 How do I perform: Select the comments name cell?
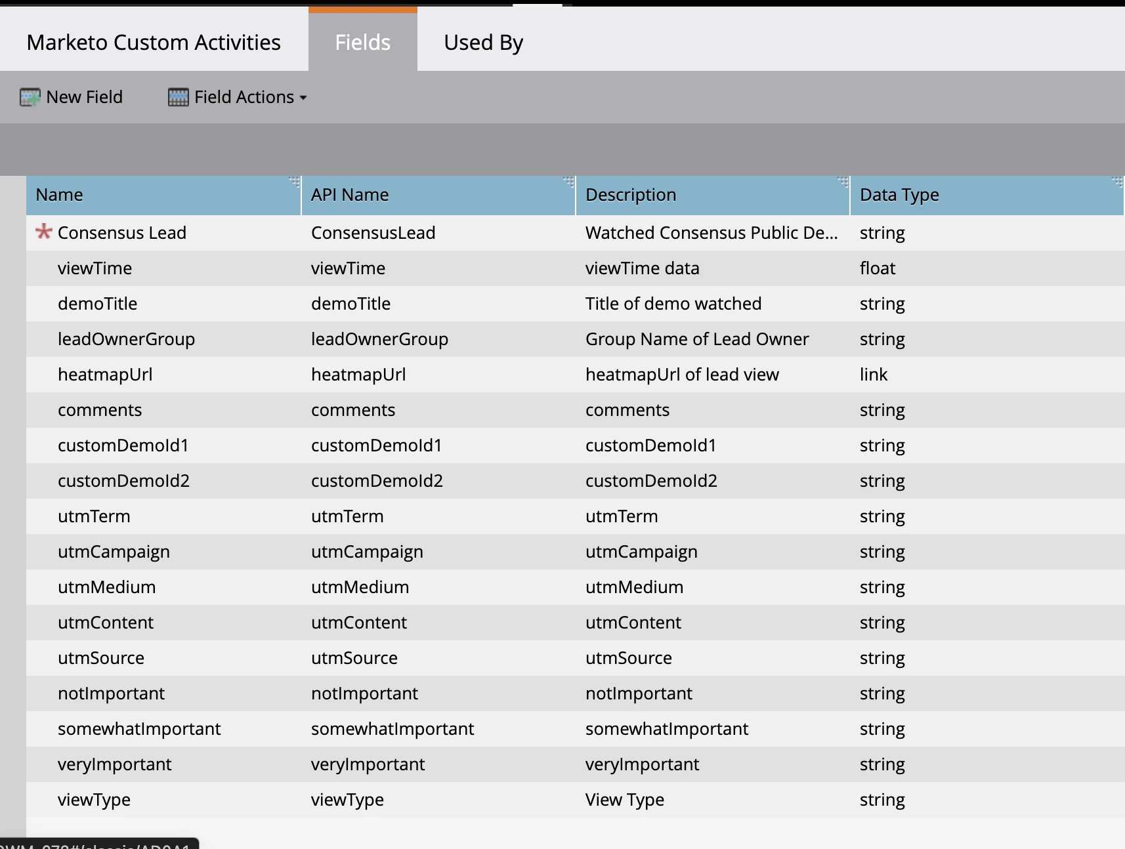(x=100, y=410)
